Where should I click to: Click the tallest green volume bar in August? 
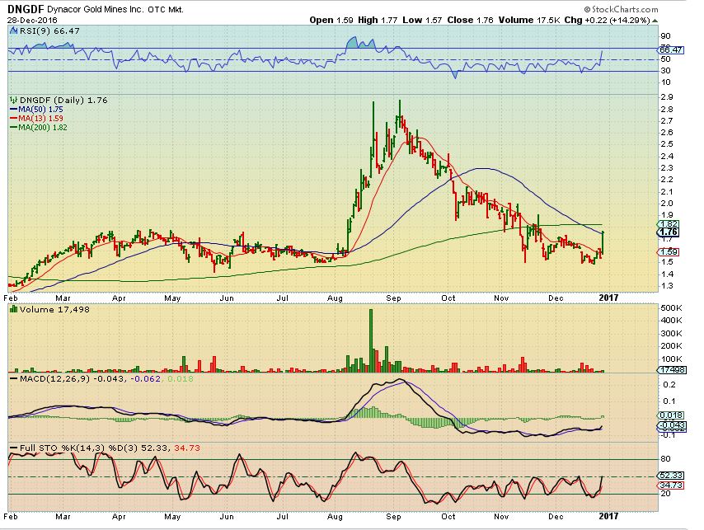[371, 340]
